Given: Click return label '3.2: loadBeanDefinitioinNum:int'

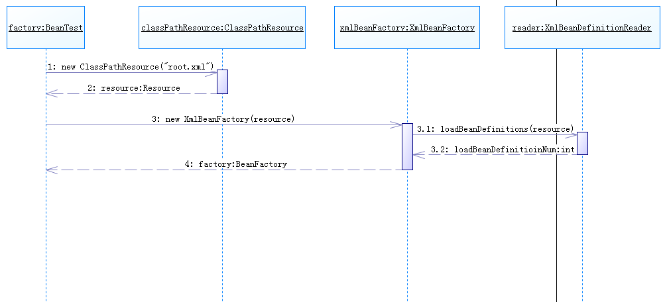Looking at the screenshot, I should 503,150.
